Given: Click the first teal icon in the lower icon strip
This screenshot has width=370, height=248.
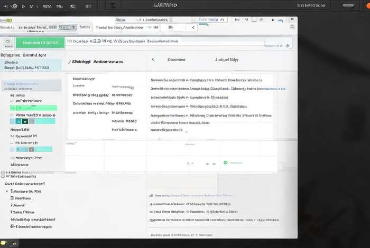Looking at the screenshot, I should [x=18, y=149].
